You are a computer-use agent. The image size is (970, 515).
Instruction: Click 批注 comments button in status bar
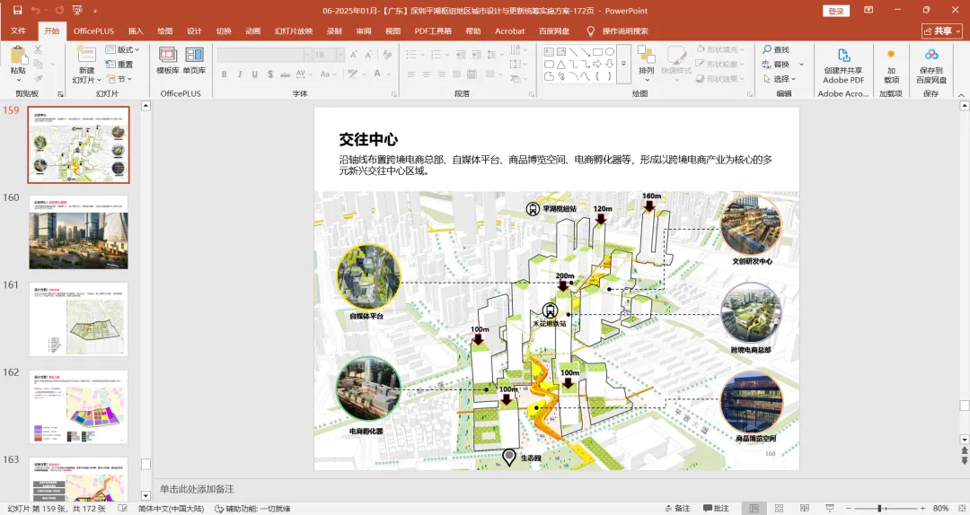point(717,508)
